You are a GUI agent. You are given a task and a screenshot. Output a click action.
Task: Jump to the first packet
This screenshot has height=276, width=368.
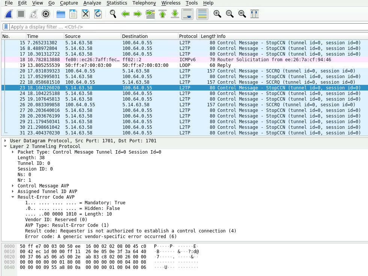coord(162,14)
